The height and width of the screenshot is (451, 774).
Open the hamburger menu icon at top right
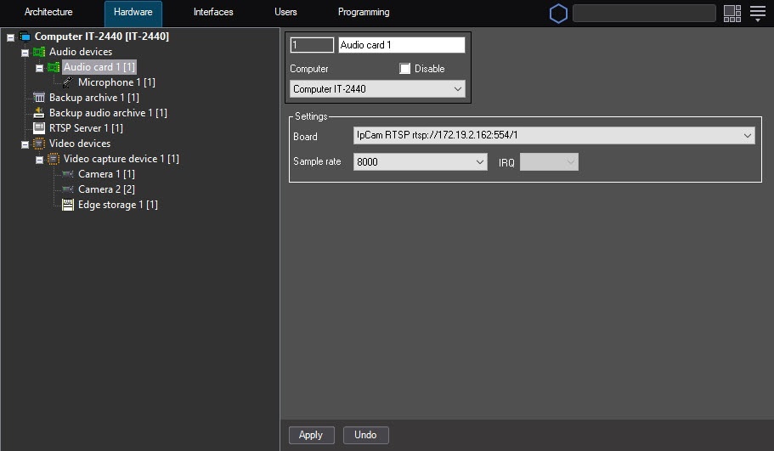coord(758,14)
